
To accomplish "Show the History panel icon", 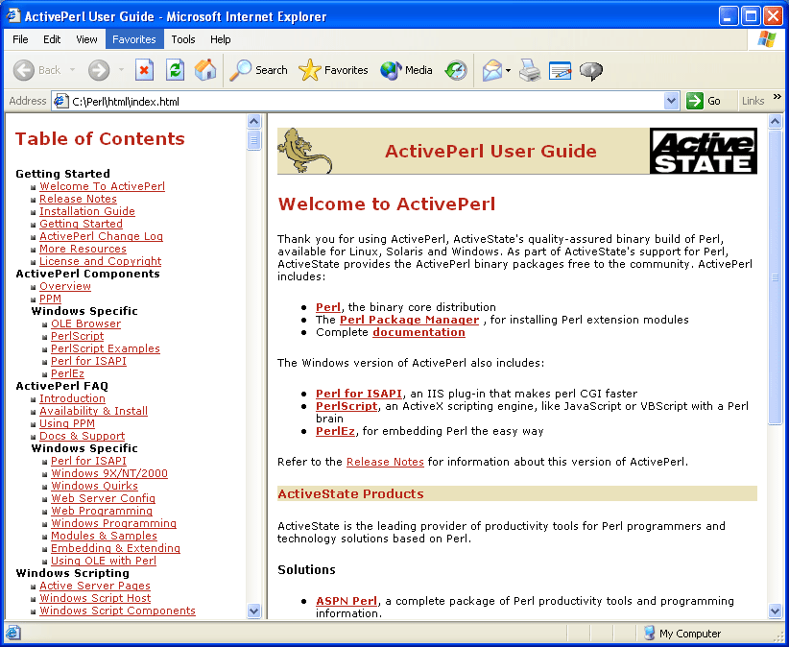I will [x=456, y=70].
